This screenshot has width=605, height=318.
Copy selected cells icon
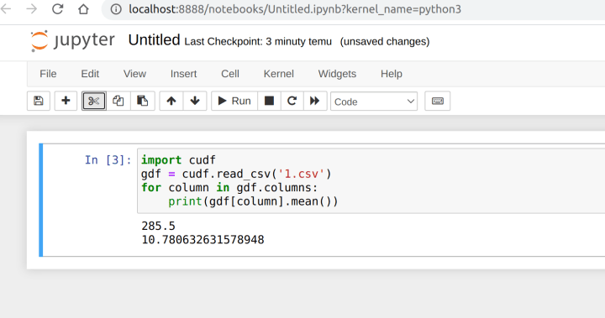coord(118,101)
